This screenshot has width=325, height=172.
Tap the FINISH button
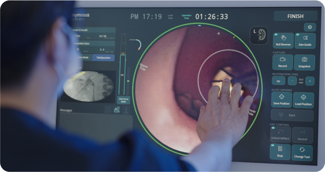coord(295,16)
